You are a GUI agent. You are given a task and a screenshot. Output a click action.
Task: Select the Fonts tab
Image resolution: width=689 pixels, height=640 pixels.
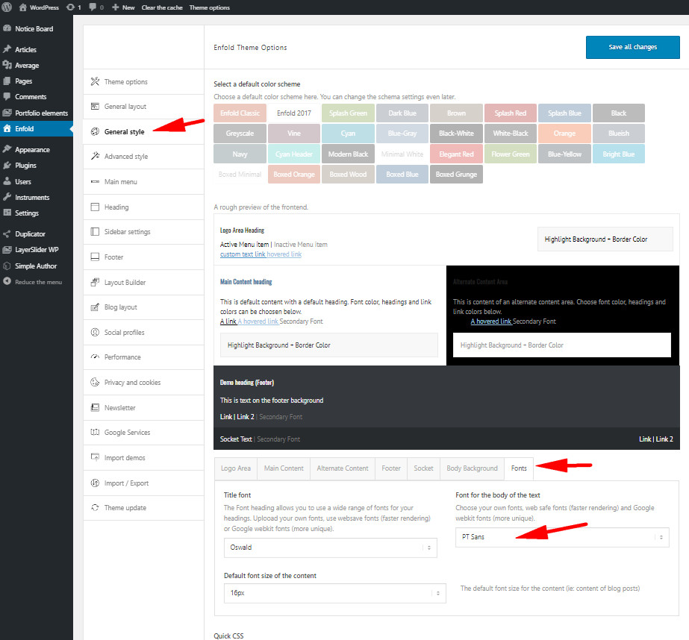[x=519, y=468]
